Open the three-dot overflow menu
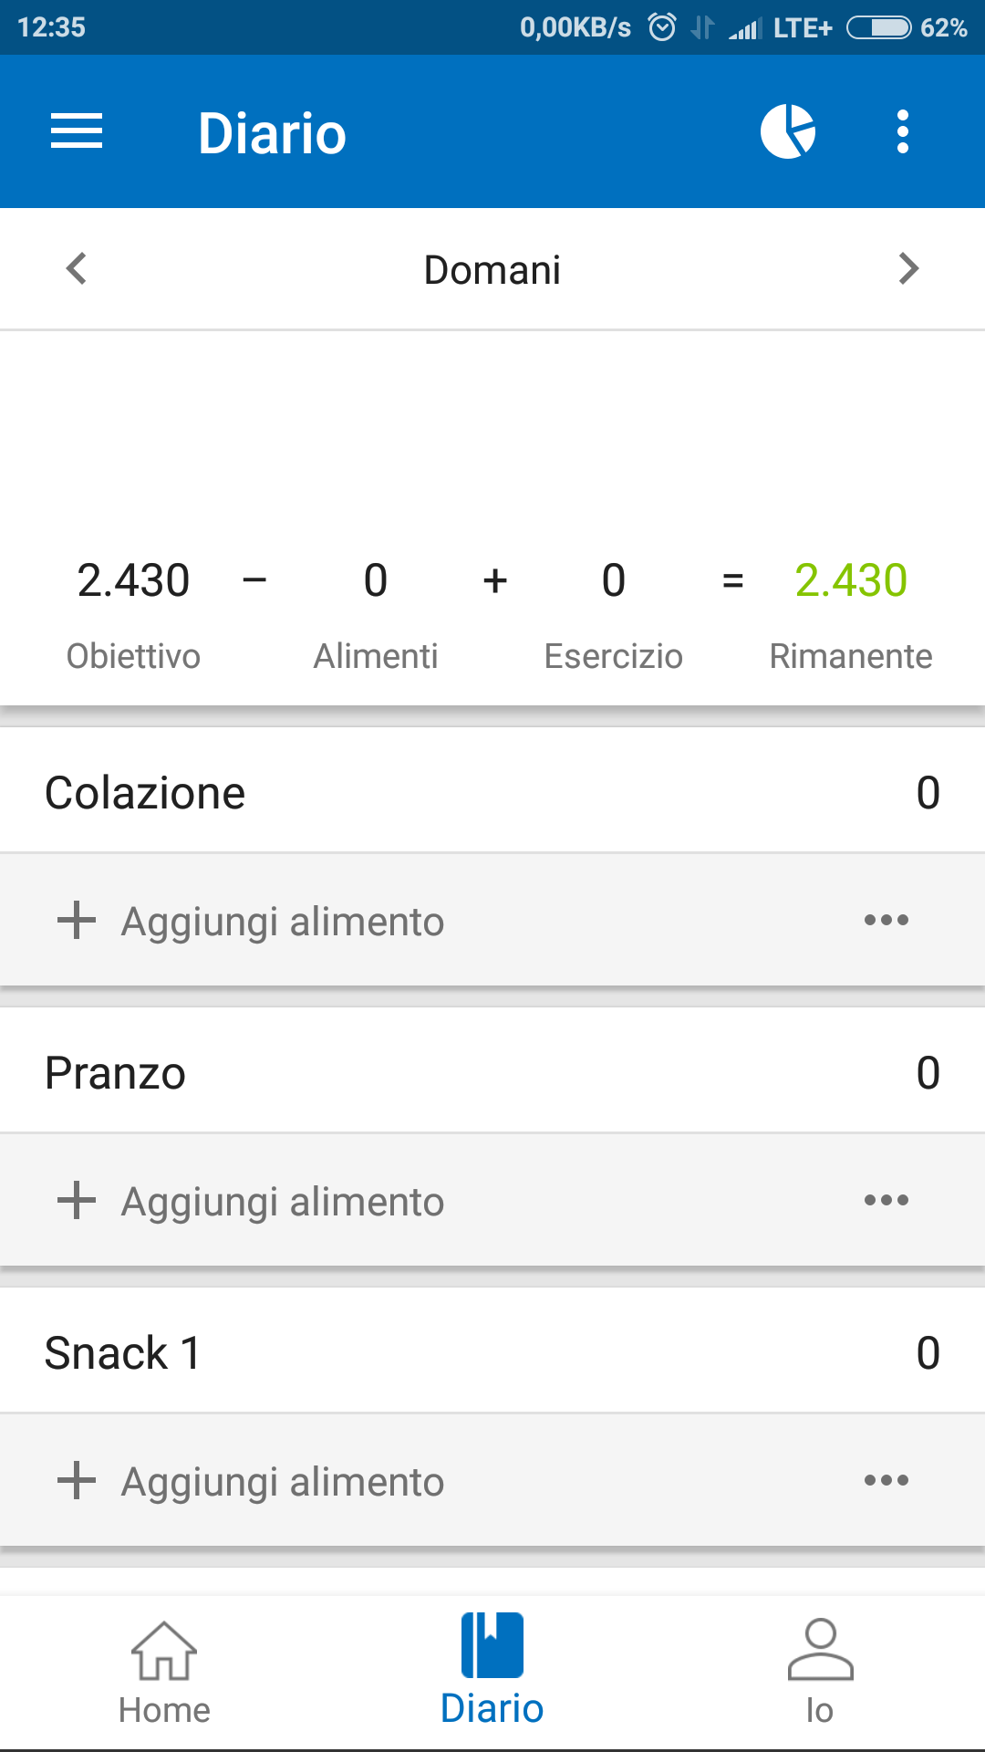Screen dimensions: 985x1752 (902, 132)
